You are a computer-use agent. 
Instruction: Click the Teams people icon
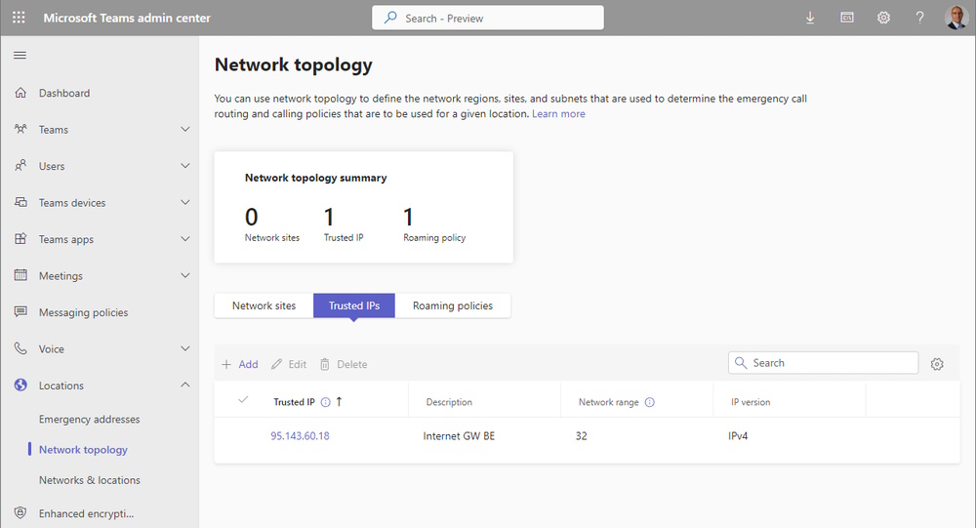(20, 129)
